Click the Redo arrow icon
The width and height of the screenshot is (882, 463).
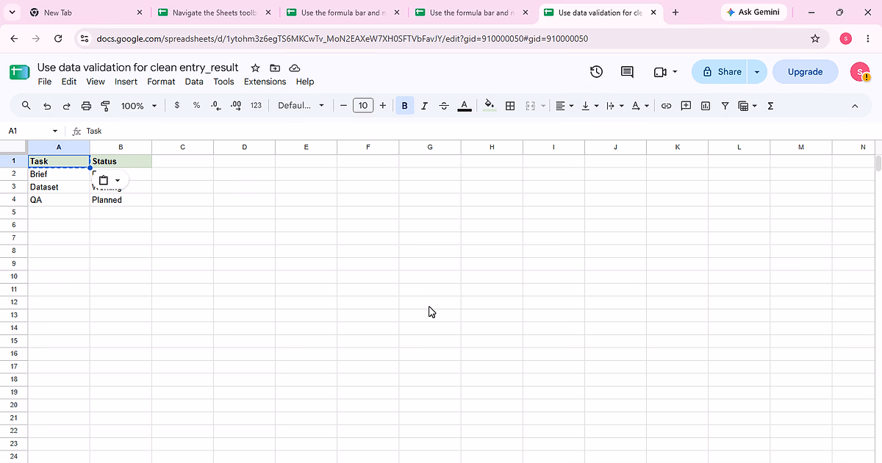coord(66,106)
